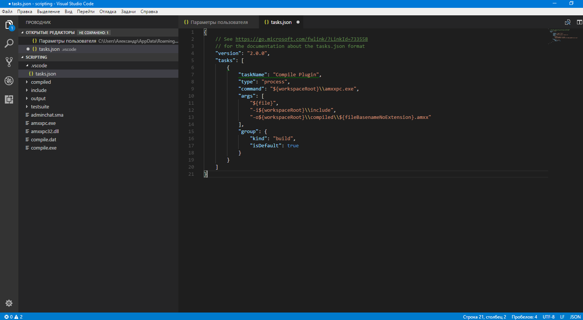Open the Manage gear menu
The width and height of the screenshot is (583, 320).
coord(9,303)
